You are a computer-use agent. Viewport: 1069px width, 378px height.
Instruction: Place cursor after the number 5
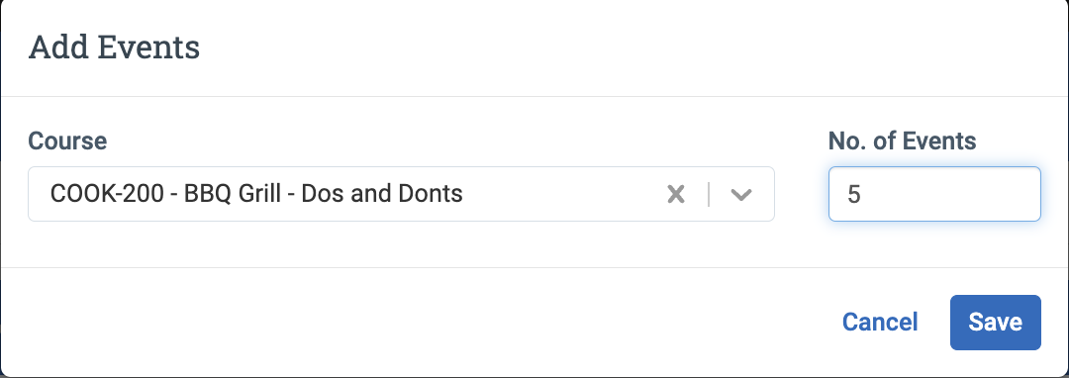(862, 196)
